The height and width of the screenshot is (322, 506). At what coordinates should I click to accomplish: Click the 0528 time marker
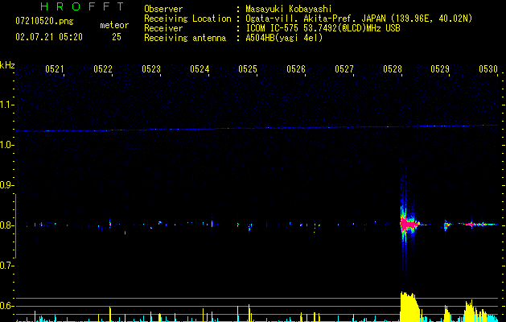[x=393, y=69]
